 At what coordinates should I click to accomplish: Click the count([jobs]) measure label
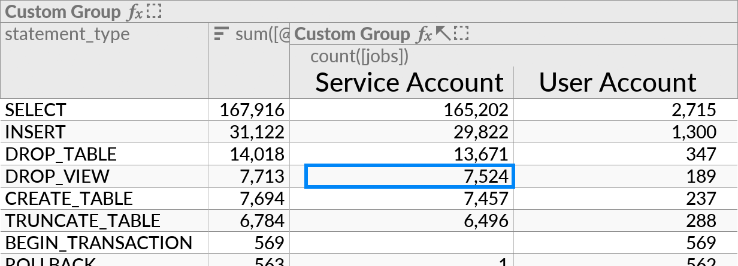click(x=359, y=56)
